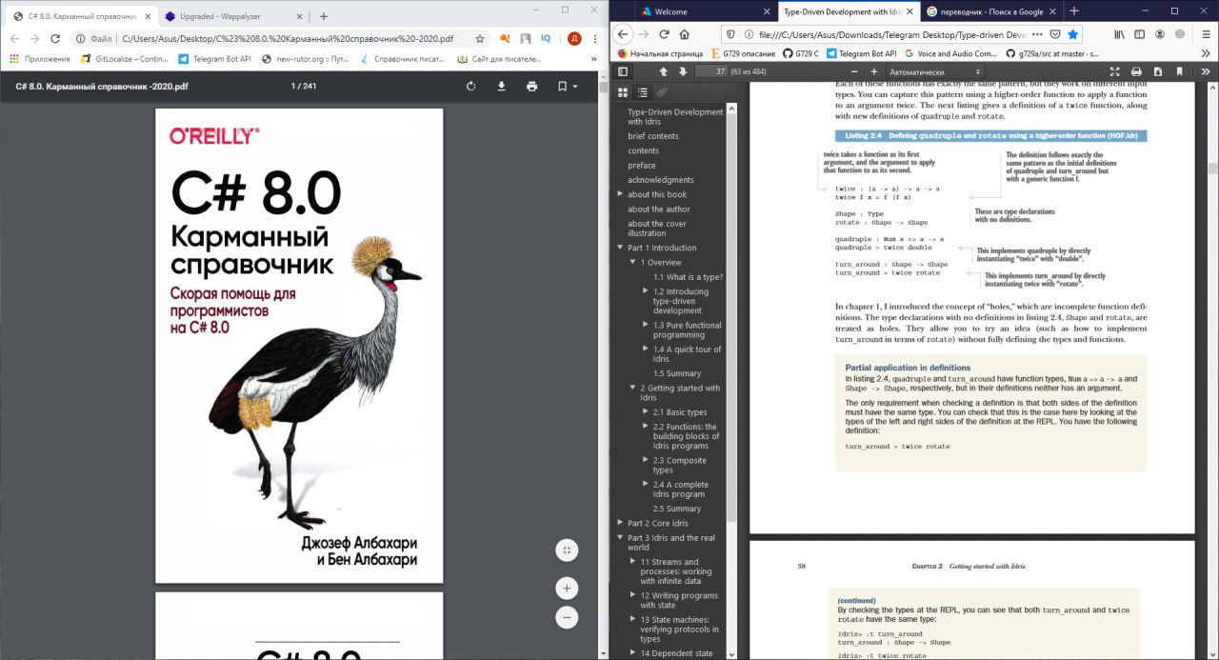Image resolution: width=1219 pixels, height=660 pixels.
Task: Zoom in using Firefox PDF plus button
Action: click(x=874, y=71)
